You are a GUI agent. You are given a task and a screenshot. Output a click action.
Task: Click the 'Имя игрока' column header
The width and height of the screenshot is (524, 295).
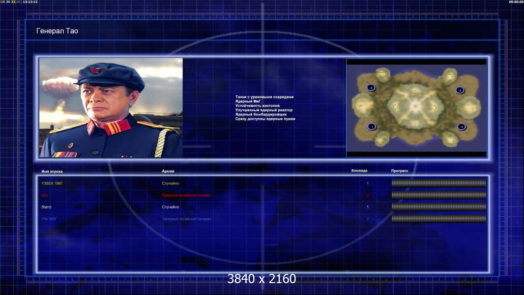52,172
